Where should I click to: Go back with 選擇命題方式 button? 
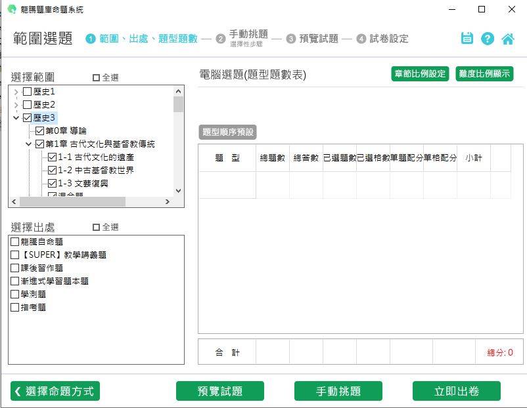coord(55,391)
